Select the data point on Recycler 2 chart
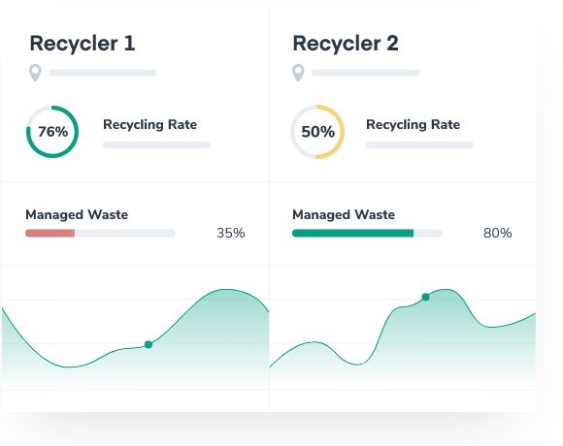The width and height of the screenshot is (563, 446). (x=425, y=298)
